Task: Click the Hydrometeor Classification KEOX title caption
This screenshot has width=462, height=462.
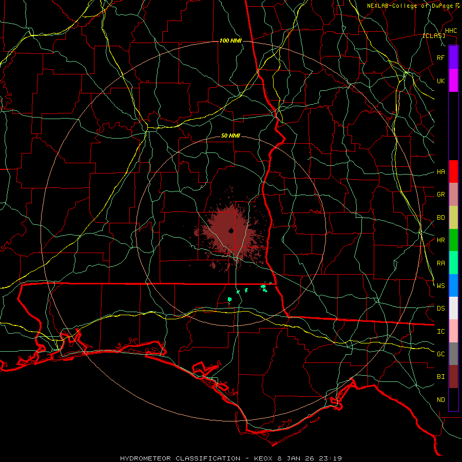Action: pos(230,458)
